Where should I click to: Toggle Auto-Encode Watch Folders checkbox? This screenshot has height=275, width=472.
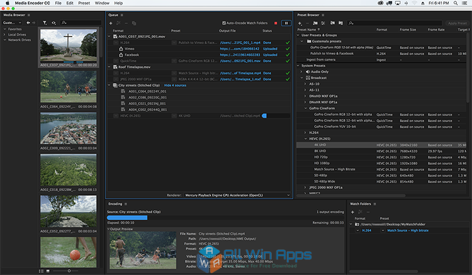[x=224, y=23]
